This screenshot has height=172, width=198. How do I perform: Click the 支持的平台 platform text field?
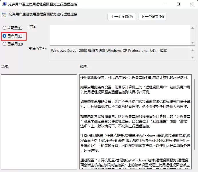[x=120, y=54]
